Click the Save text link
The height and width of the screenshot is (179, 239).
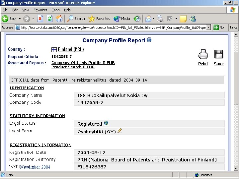pyautogui.click(x=219, y=64)
